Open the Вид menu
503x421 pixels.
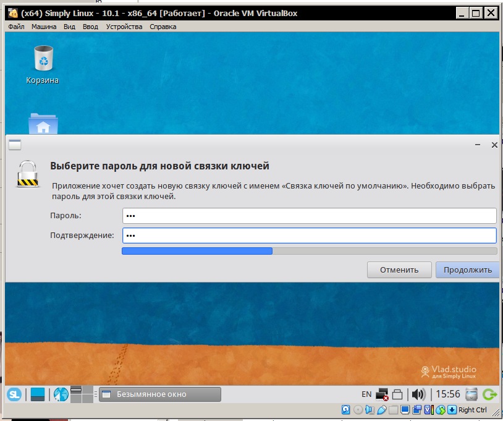pos(69,27)
